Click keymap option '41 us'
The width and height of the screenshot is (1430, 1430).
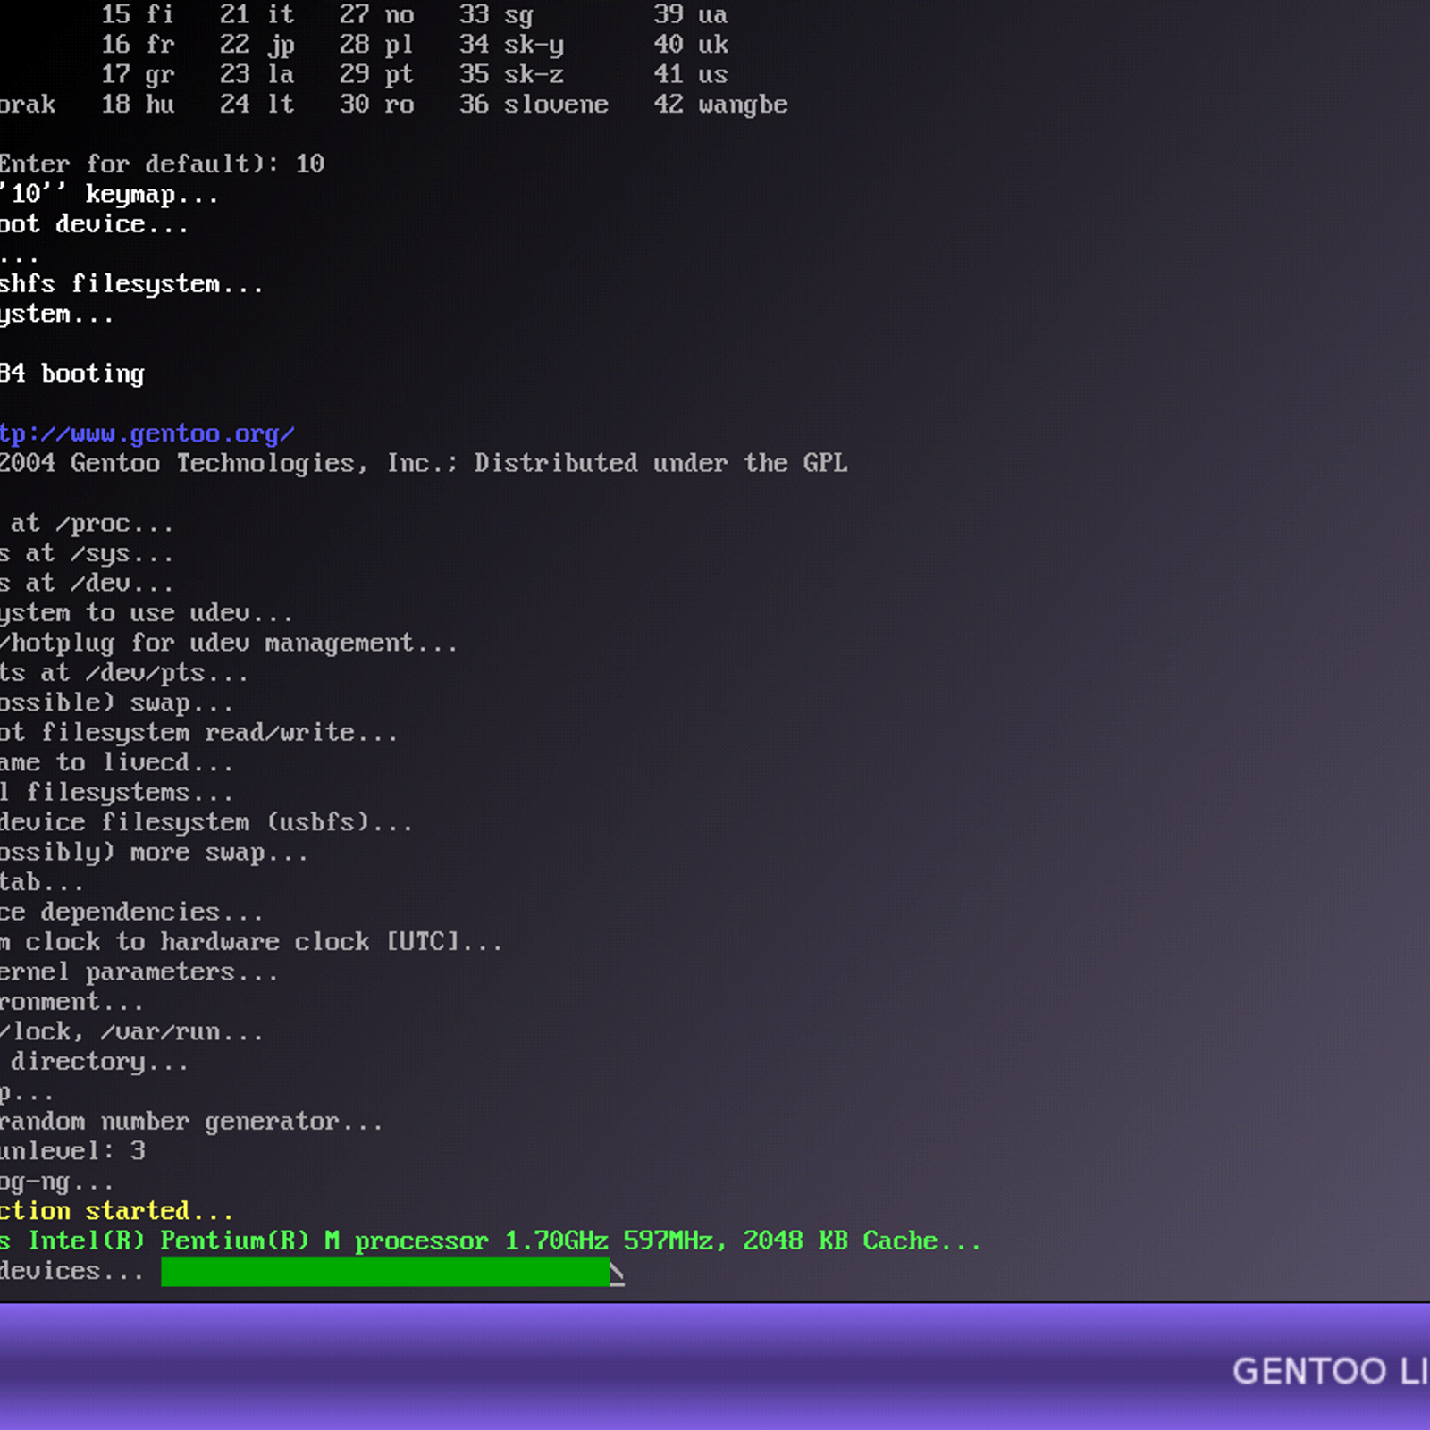tap(690, 75)
